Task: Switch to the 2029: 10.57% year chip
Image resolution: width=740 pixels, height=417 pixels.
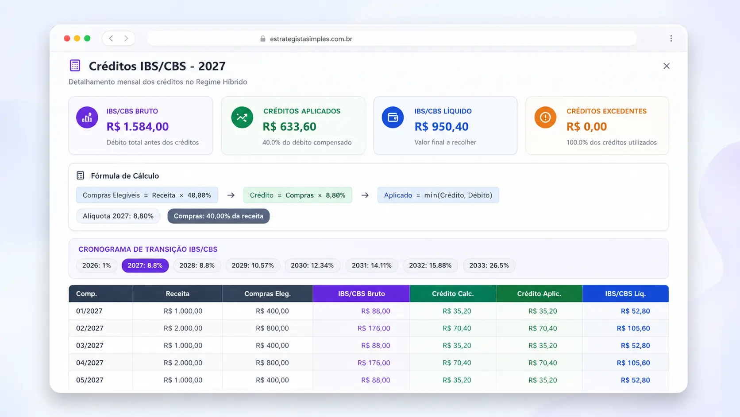Action: coord(253,265)
